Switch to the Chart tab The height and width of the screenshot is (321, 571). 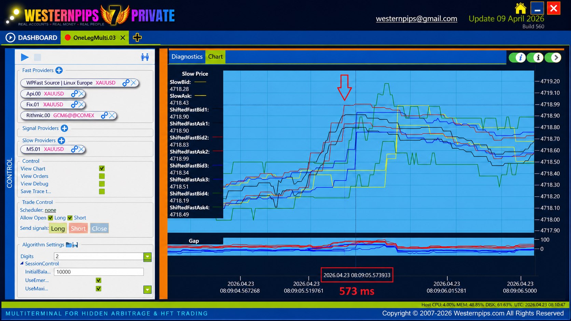point(215,57)
